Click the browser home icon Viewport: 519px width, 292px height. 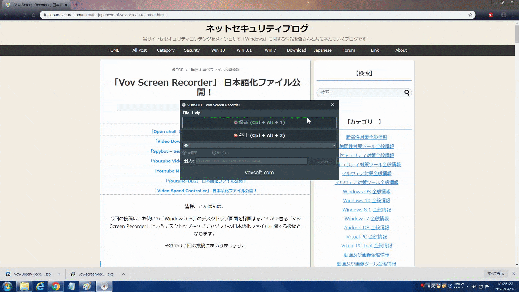tap(34, 15)
